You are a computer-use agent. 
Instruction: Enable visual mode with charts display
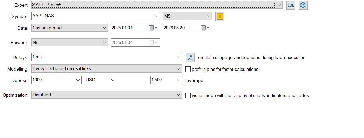point(188,95)
